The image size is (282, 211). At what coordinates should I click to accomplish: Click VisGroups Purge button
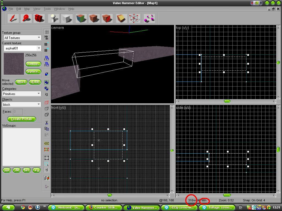tap(36, 170)
